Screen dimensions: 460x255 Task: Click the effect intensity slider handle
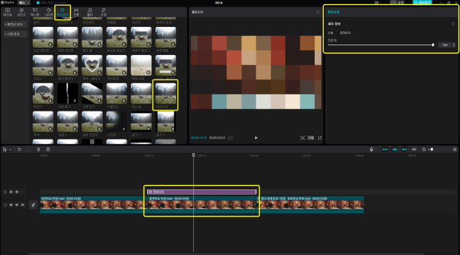[x=433, y=45]
